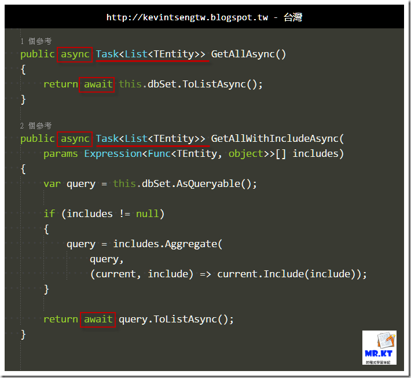Click the "Expression" type name
The width and height of the screenshot is (411, 378).
click(x=113, y=154)
